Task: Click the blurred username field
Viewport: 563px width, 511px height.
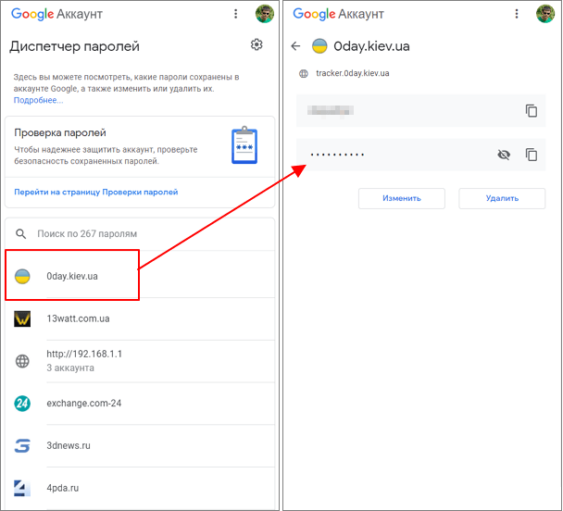Action: (420, 110)
